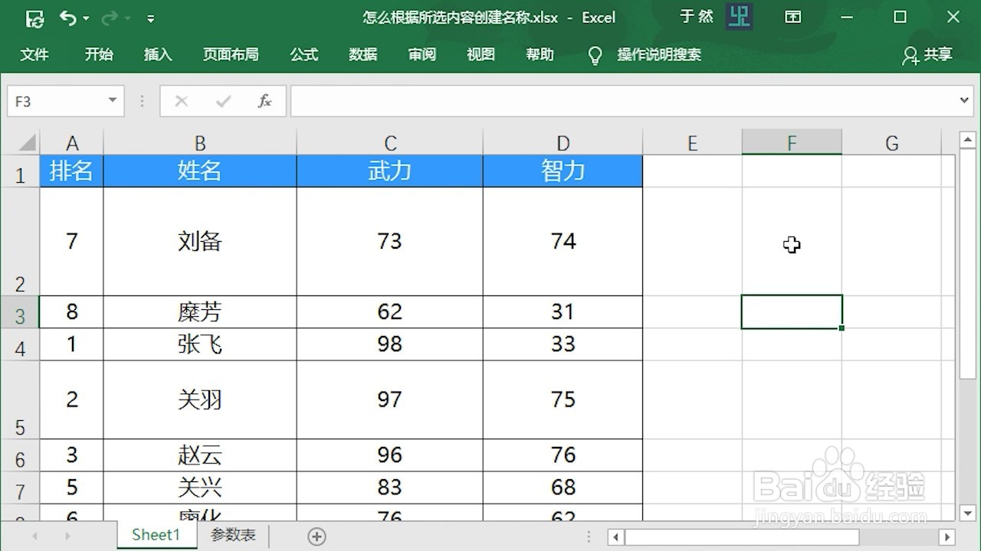Click the Redo arrow icon

(110, 17)
